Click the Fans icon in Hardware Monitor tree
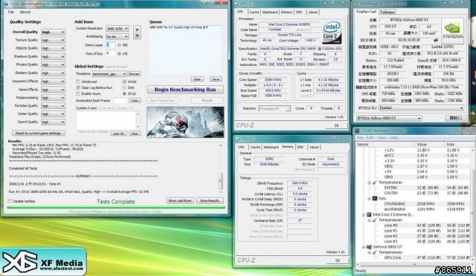 click(x=375, y=199)
